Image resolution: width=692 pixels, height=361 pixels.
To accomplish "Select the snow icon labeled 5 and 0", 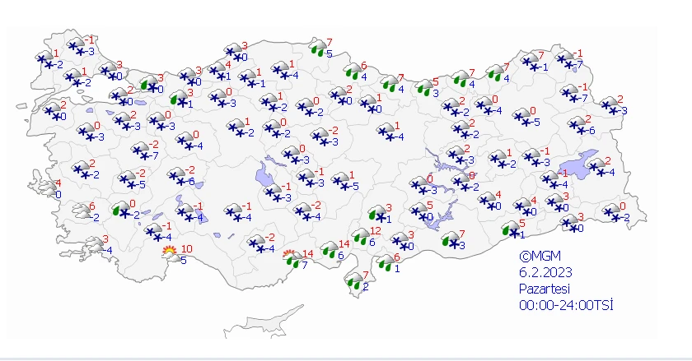I will point(418,211).
